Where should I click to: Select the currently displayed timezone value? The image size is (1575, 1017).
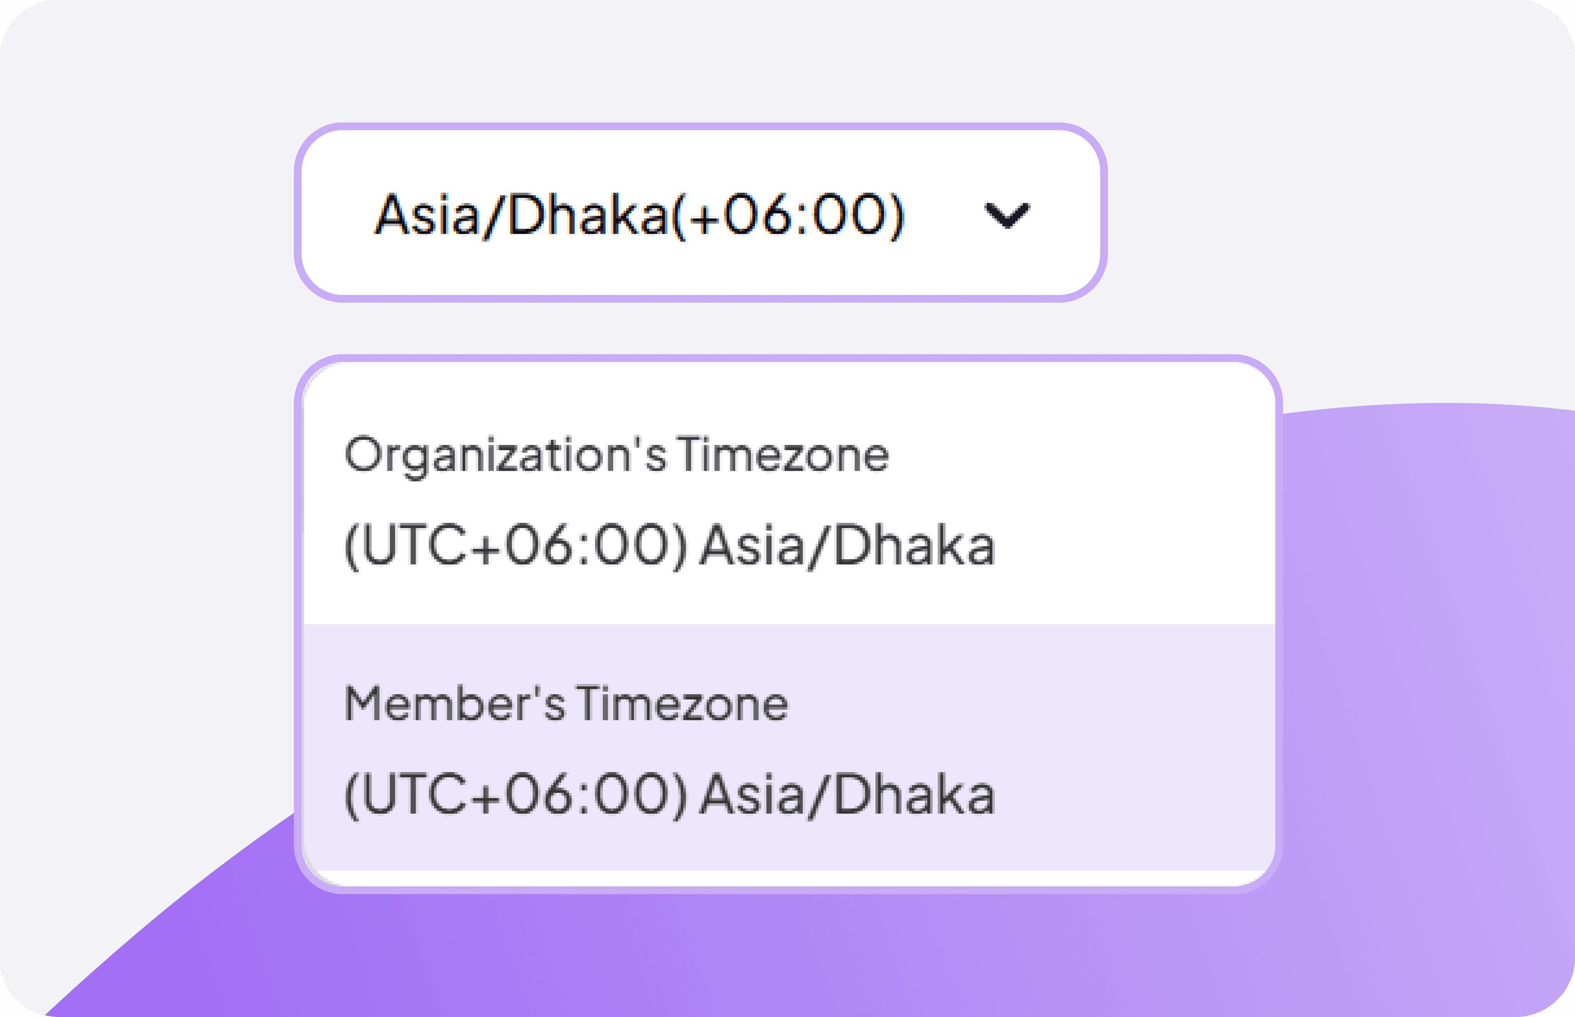click(637, 213)
